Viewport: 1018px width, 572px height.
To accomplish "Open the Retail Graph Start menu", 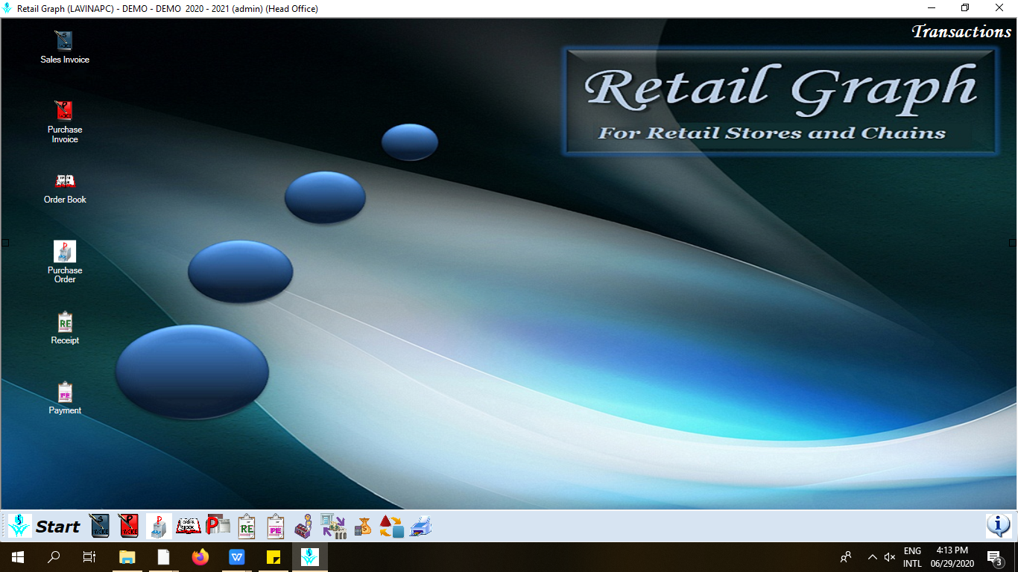I will pos(44,526).
